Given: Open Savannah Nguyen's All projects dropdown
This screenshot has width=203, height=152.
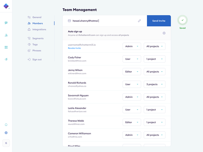Looking at the screenshot, I should click(x=155, y=97).
